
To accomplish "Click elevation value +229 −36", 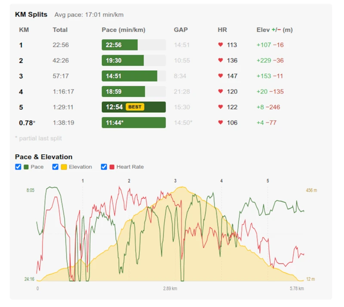I will (270, 60).
